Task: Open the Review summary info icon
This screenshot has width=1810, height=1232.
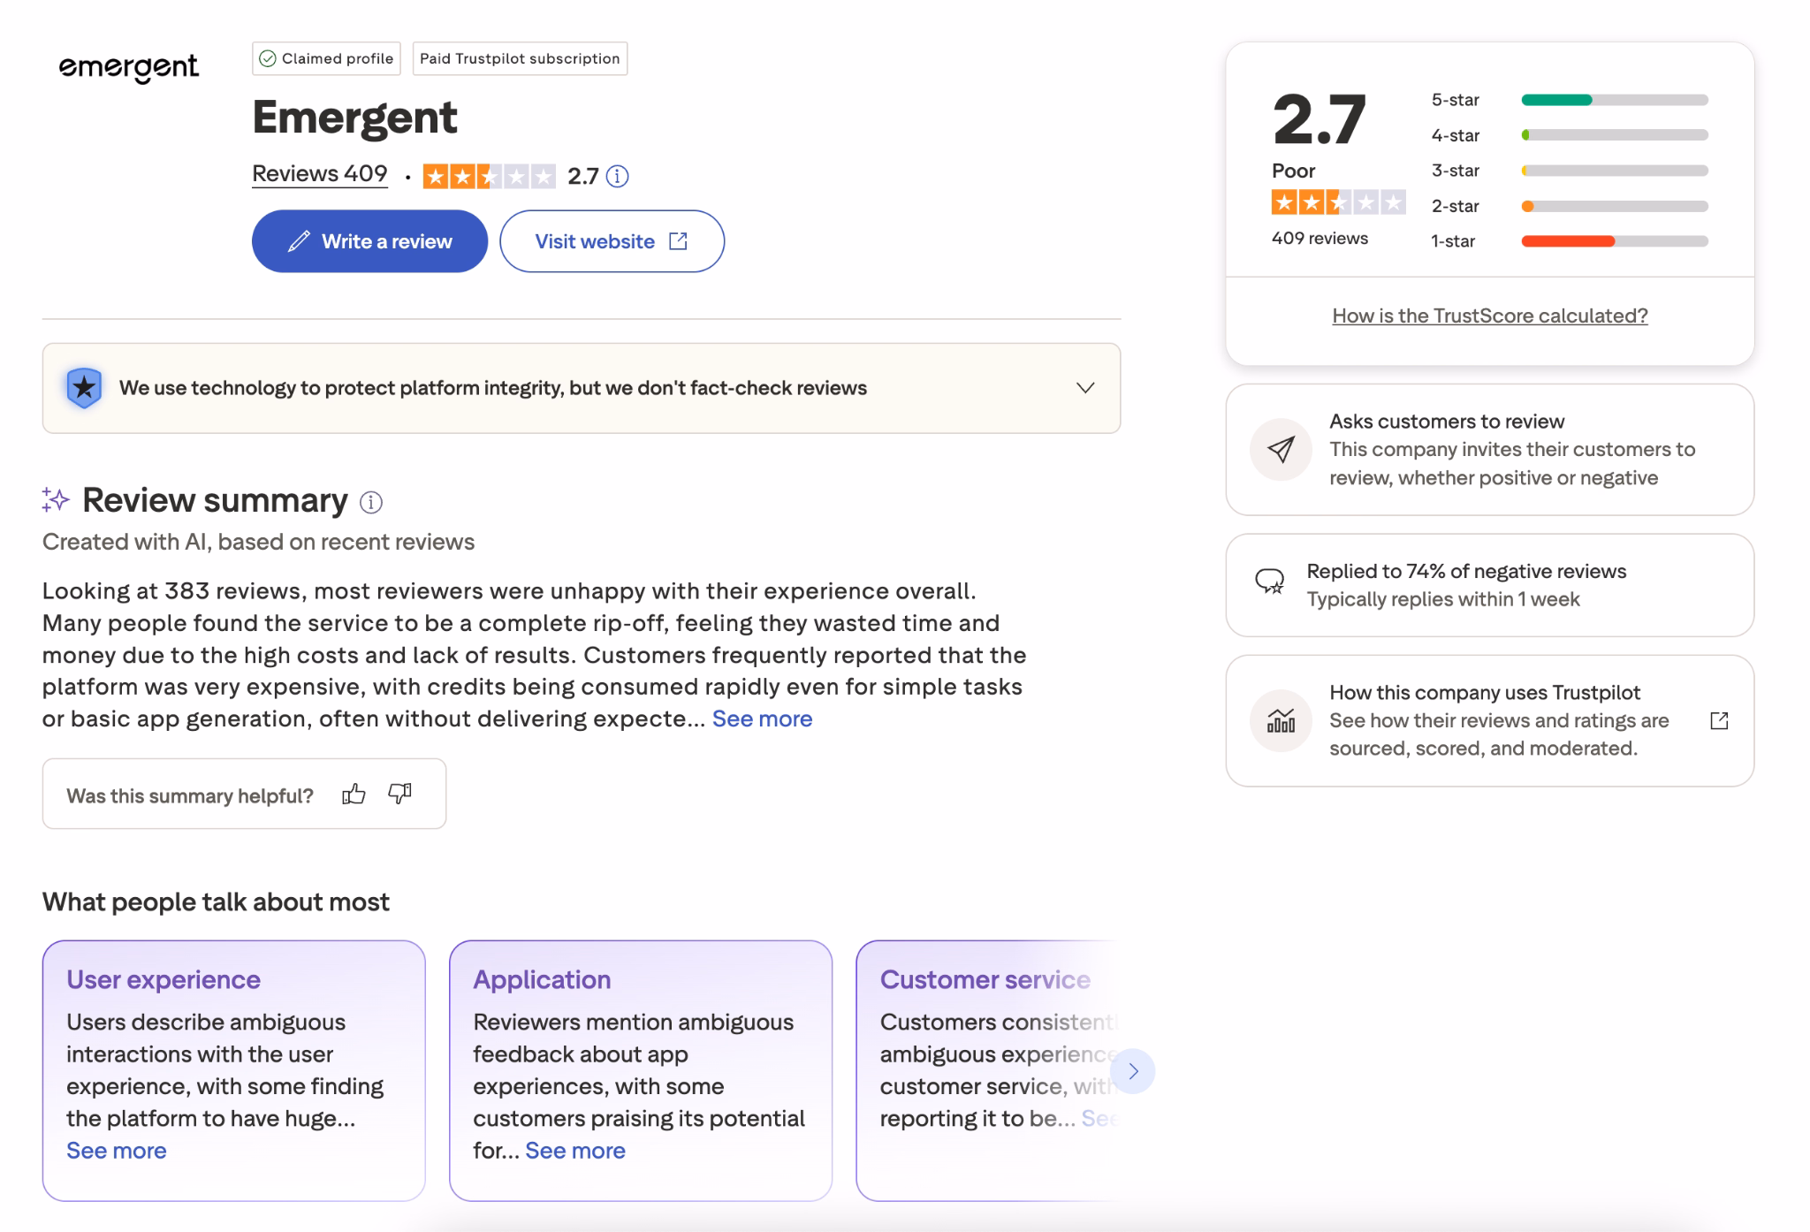Action: (x=371, y=502)
